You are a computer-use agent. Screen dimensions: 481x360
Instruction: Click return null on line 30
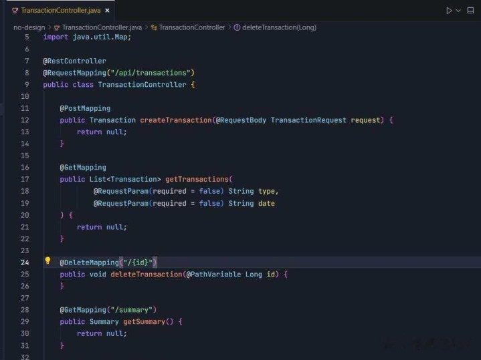coord(102,333)
